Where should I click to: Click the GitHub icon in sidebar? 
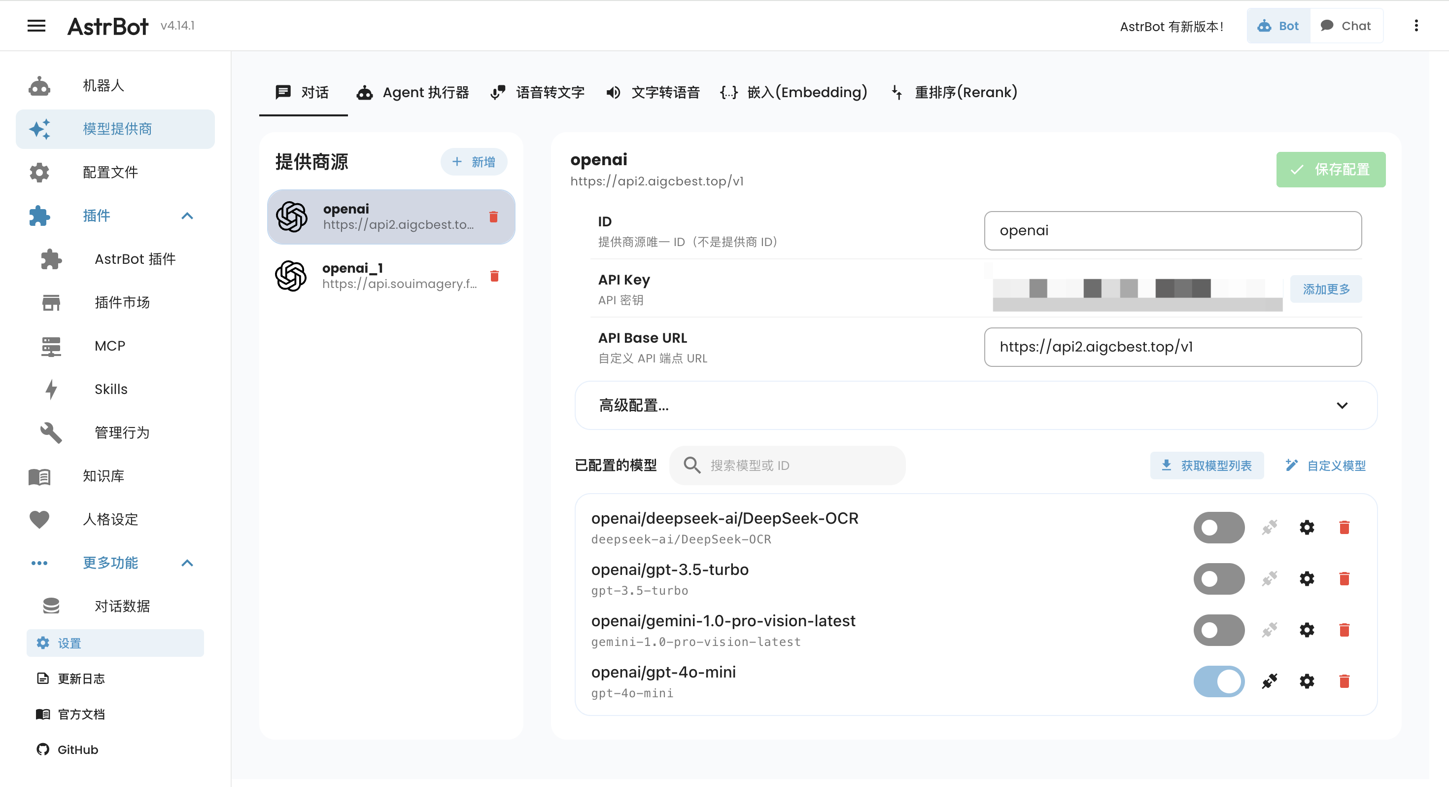[42, 750]
